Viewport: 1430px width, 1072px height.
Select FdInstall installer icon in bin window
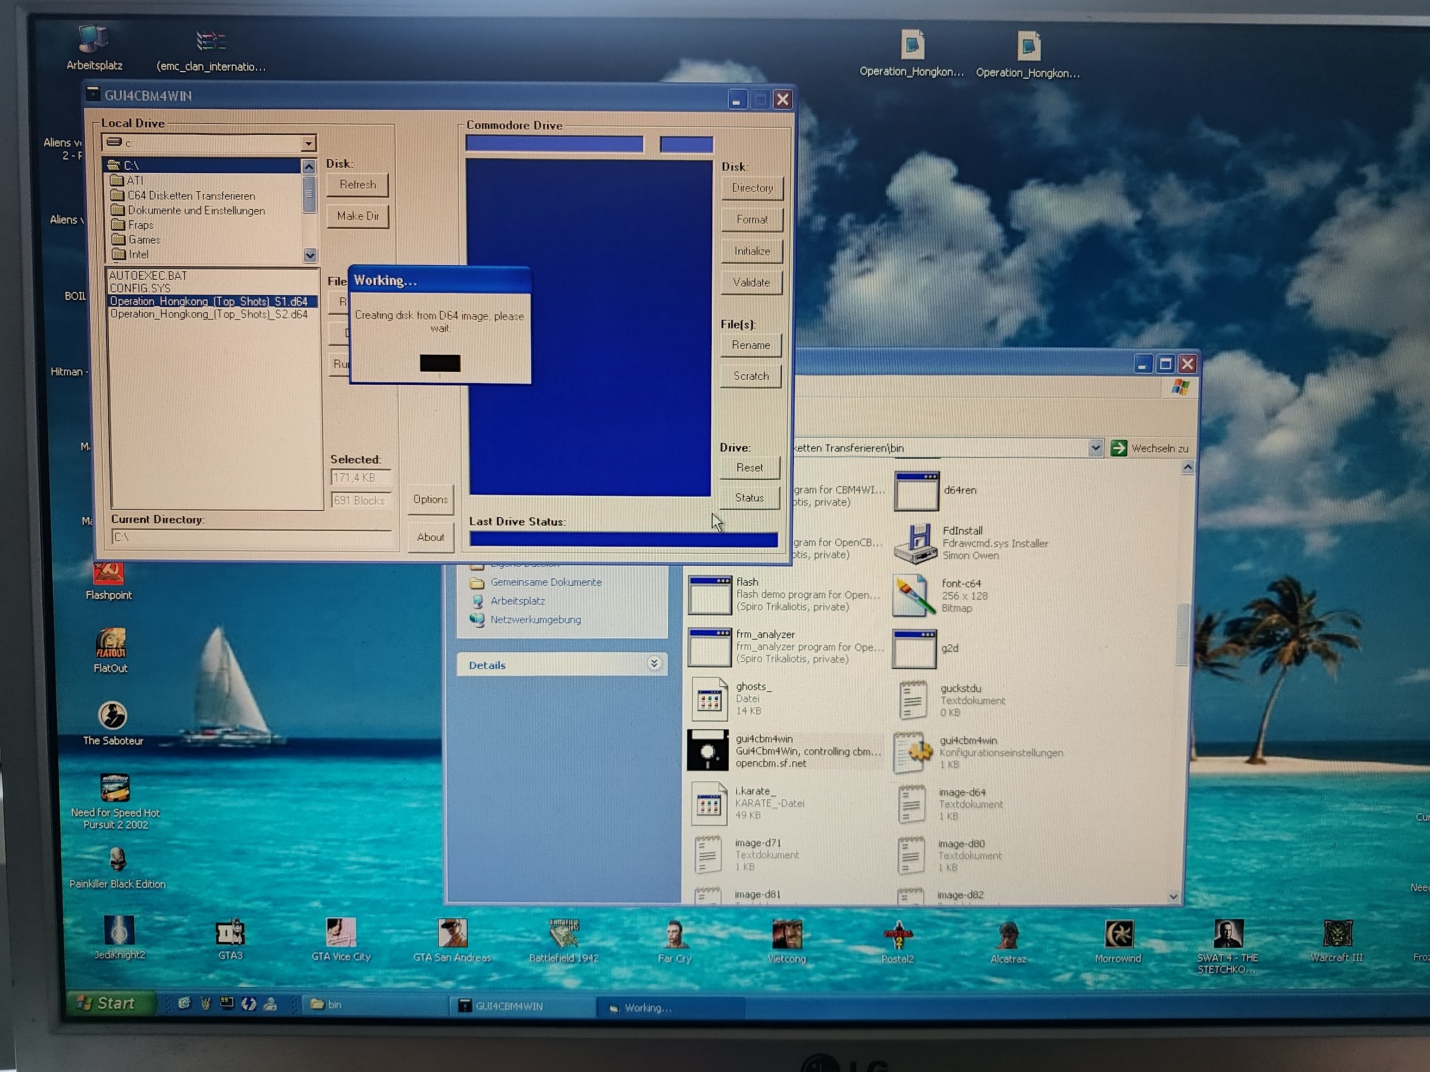coord(915,543)
